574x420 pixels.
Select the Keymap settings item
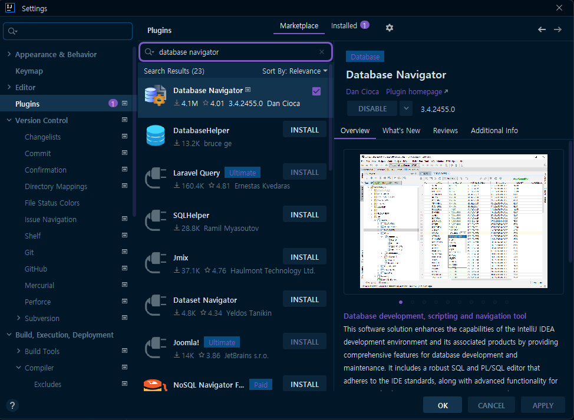29,71
